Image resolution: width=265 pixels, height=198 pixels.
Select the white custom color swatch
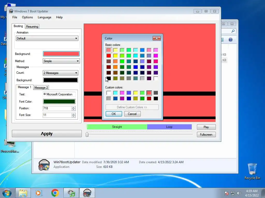[x=109, y=93]
